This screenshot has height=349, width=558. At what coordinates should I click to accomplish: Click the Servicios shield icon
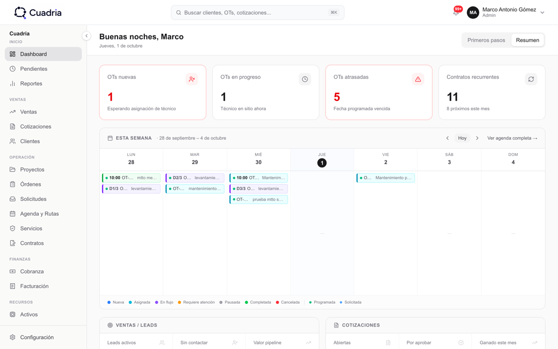tap(12, 228)
